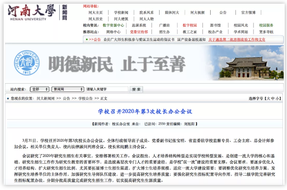Image resolution: width=287 pixels, height=190 pixels.
Task: Click the 网站导航 heading label
Action: 91,6
